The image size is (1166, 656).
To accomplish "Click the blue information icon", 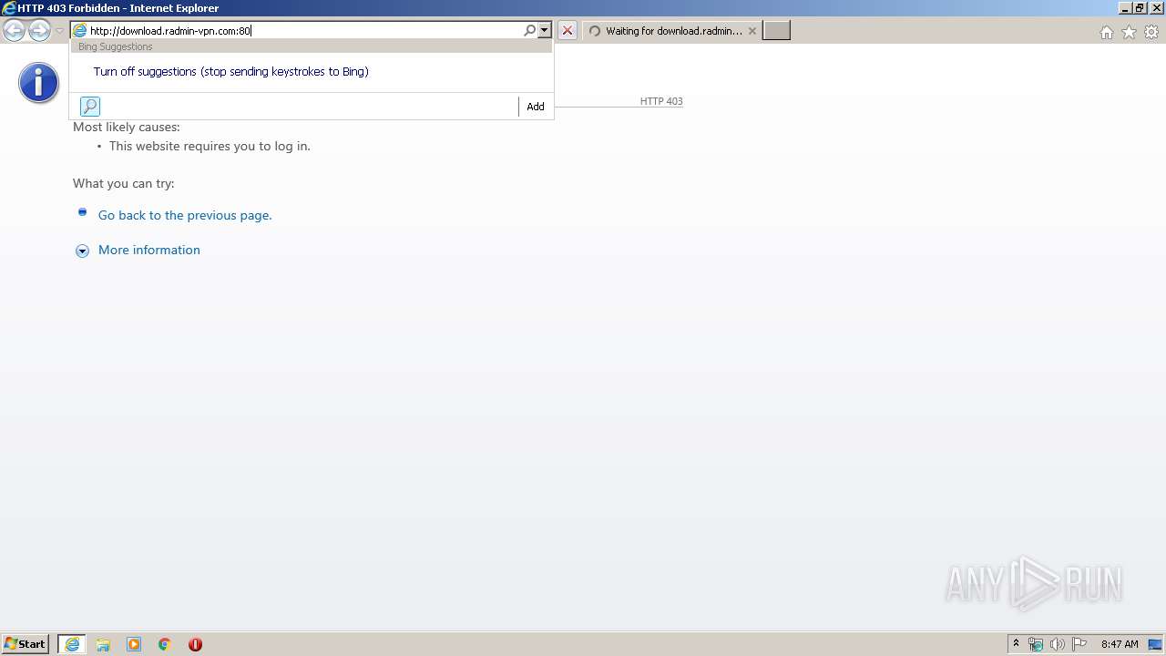I will pyautogui.click(x=38, y=83).
